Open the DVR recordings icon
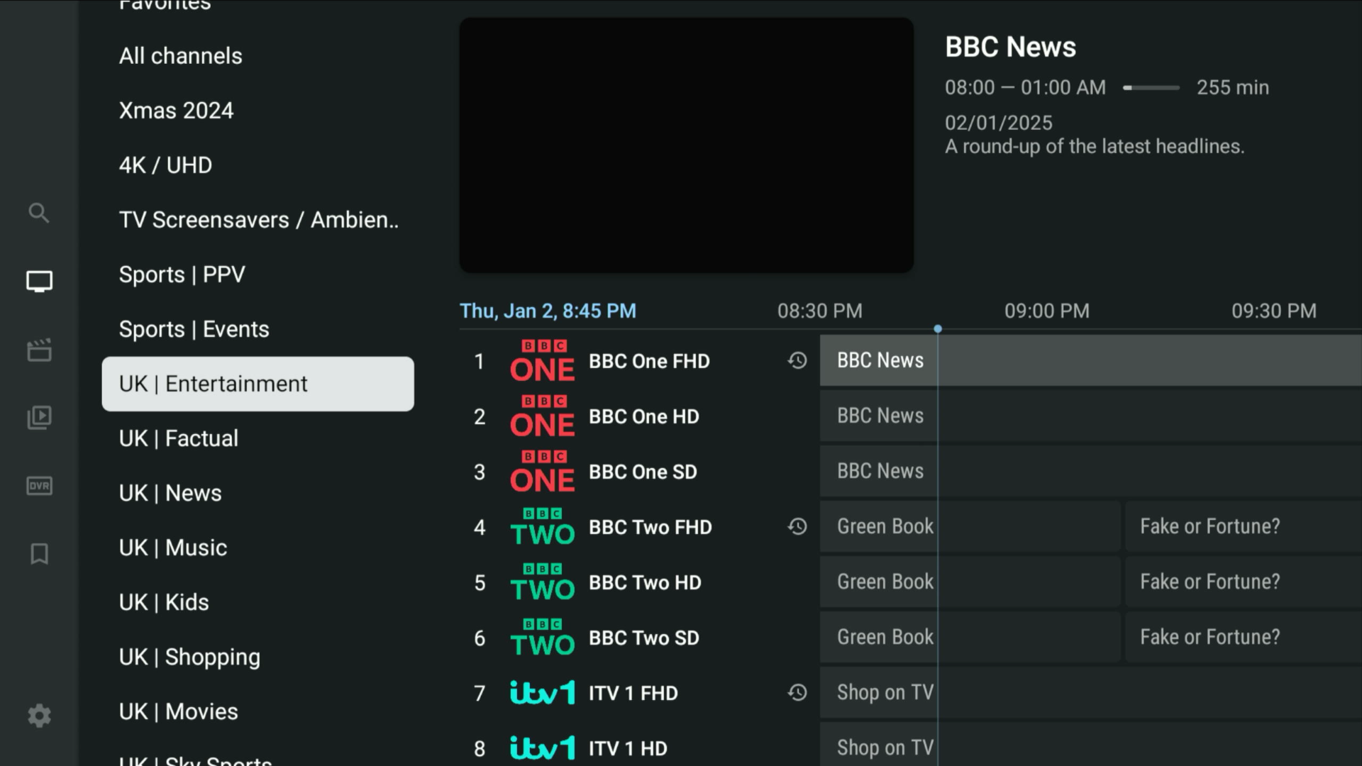The height and width of the screenshot is (766, 1362). click(39, 486)
